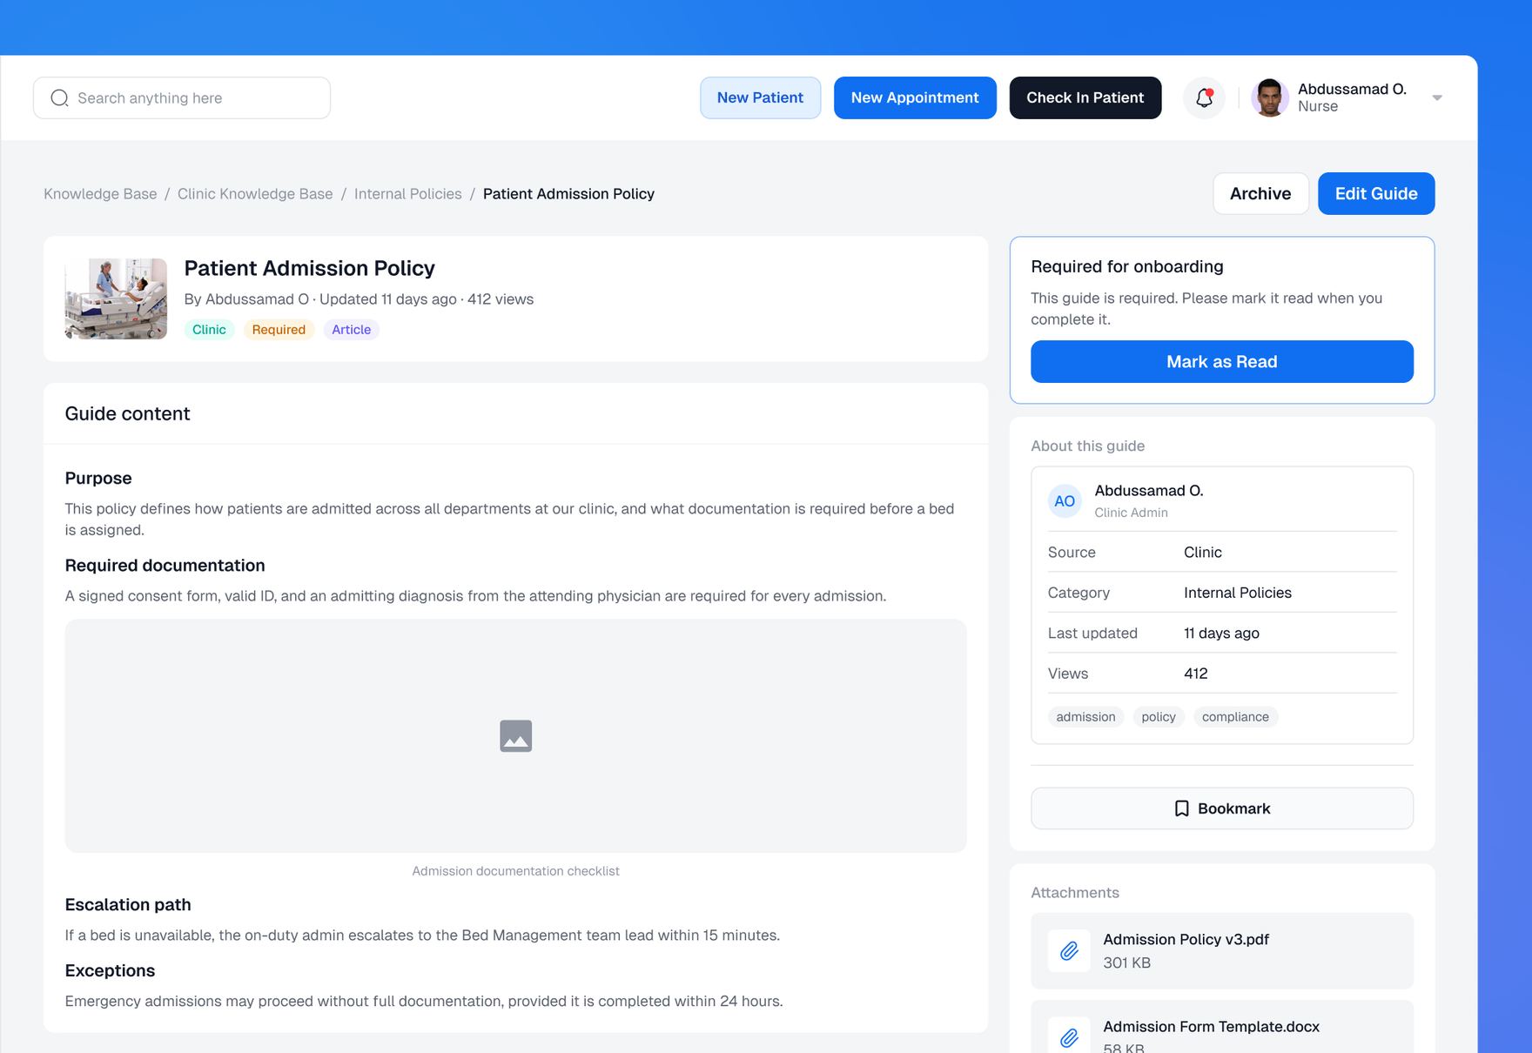The height and width of the screenshot is (1053, 1532).
Task: Select the compliance keyword tag
Action: 1235,717
